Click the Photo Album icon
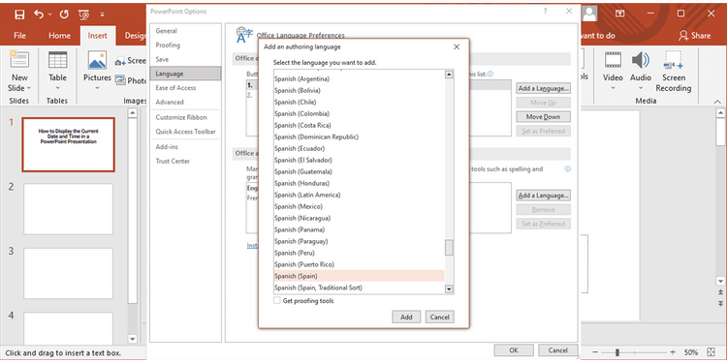The image size is (727, 363). [x=120, y=80]
